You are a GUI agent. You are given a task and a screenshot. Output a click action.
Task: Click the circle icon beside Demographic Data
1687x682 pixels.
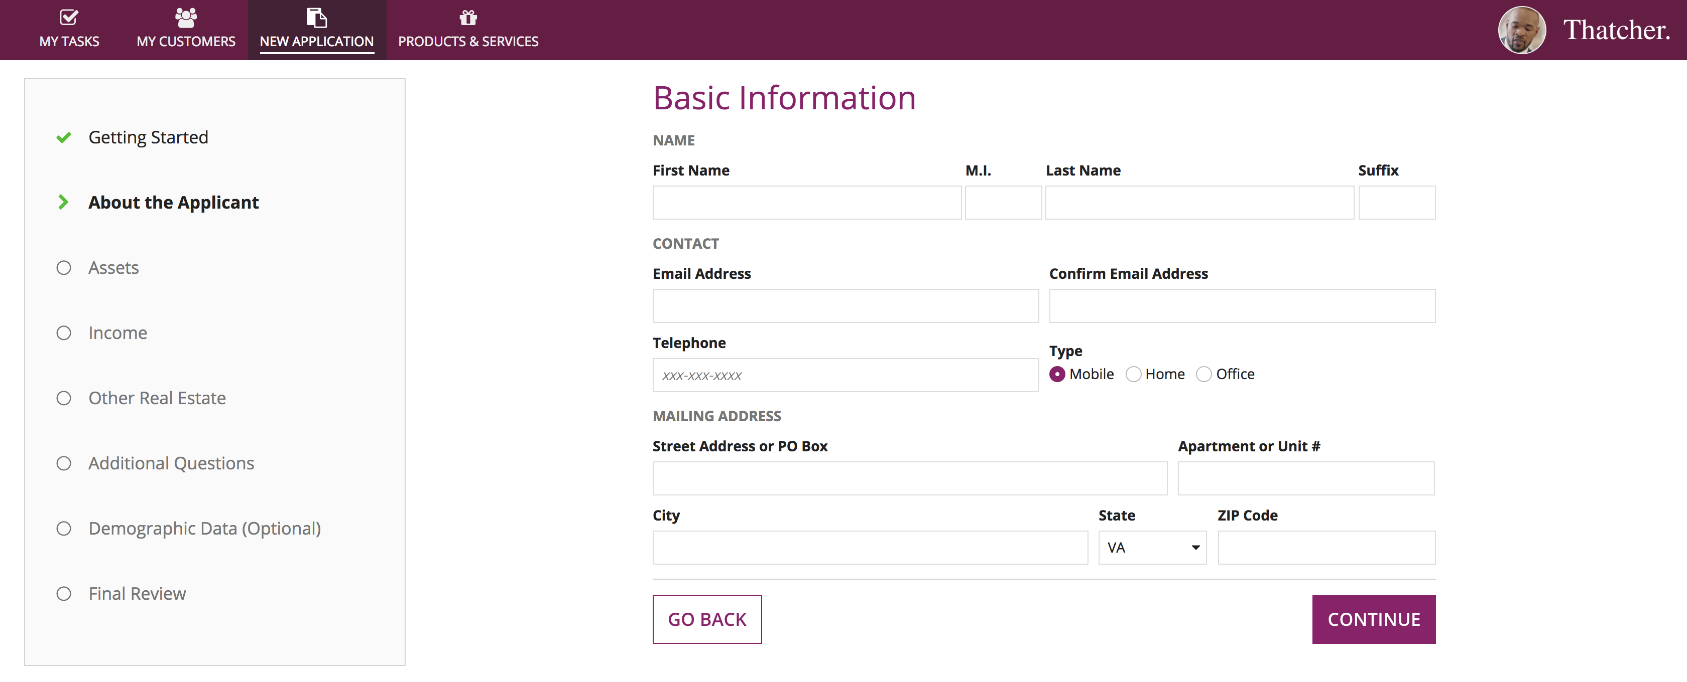pyautogui.click(x=64, y=529)
